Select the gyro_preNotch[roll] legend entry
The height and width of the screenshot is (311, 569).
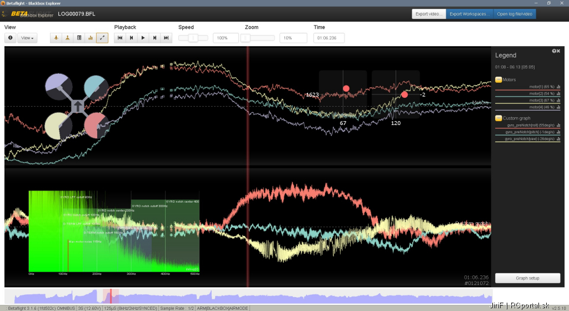[x=528, y=126]
